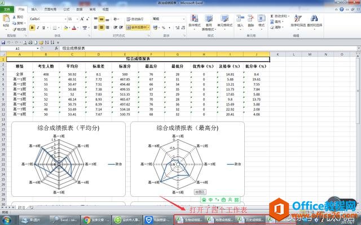Click Save in the quick access toolbar
The height and width of the screenshot is (225, 361).
3,43
